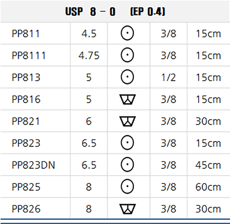Click the 4.5 needle length for PP811
This screenshot has width=230, height=224.
[89, 34]
